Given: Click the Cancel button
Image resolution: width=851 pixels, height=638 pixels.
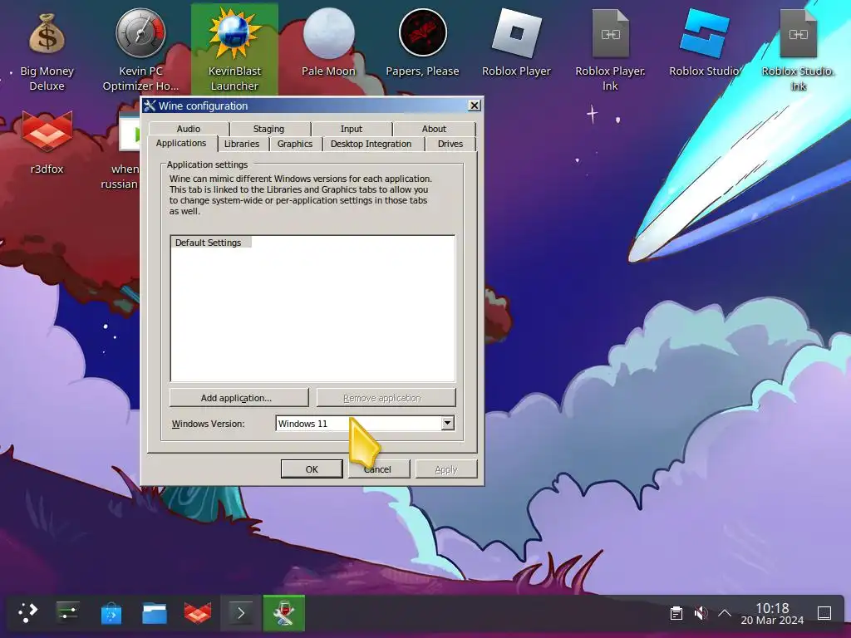Looking at the screenshot, I should 378,469.
